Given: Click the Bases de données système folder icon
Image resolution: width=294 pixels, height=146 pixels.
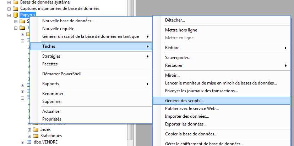Looking at the screenshot, I should click(x=15, y=2).
